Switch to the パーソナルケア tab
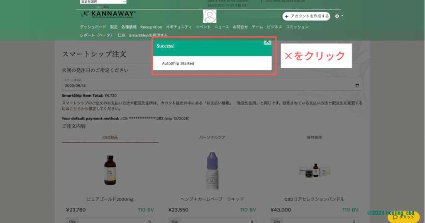This screenshot has height=223, width=425. pos(212,137)
